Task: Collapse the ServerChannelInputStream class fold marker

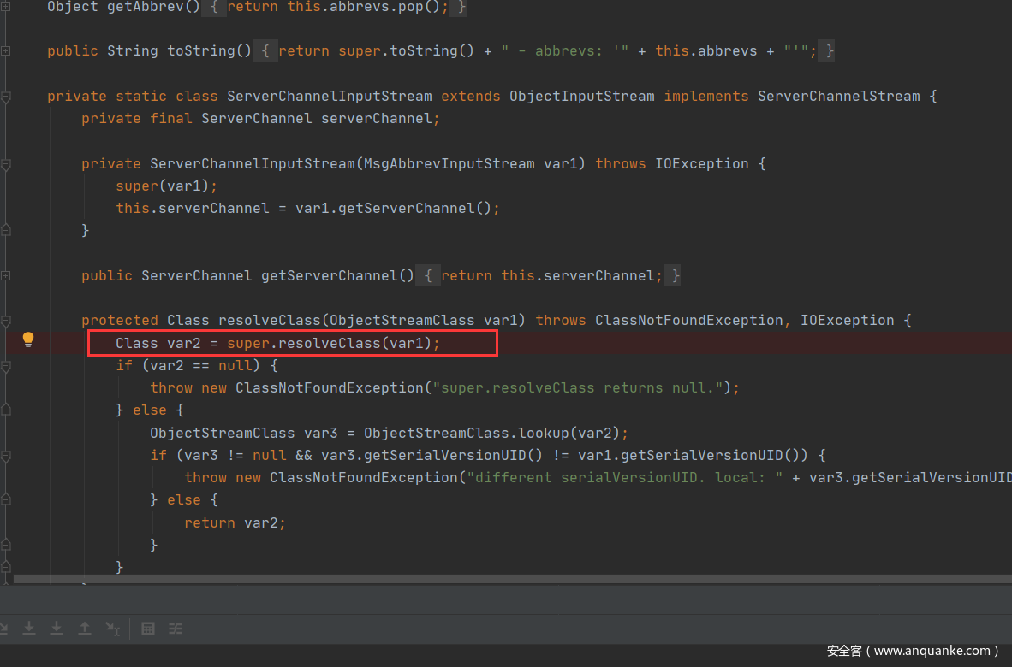Action: pos(6,97)
